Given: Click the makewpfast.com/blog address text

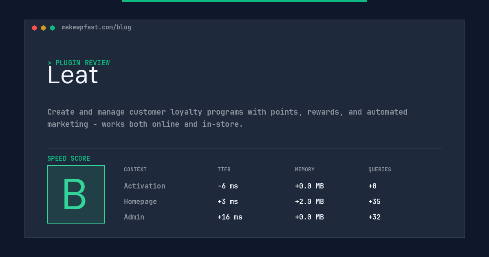Looking at the screenshot, I should [97, 27].
